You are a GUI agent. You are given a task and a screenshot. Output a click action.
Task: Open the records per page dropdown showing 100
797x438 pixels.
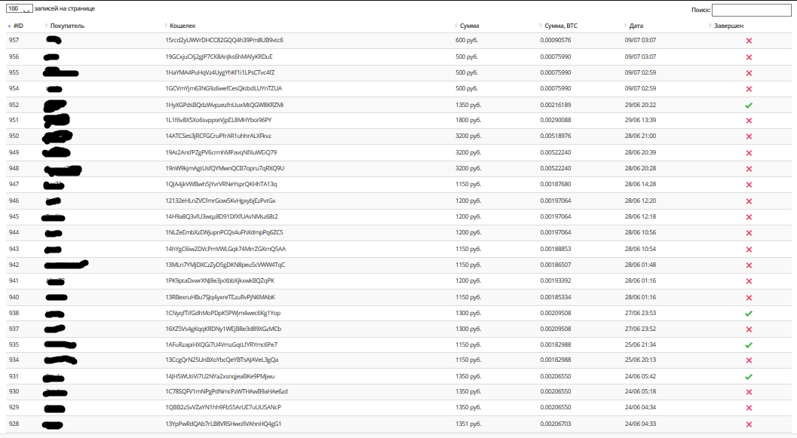[x=19, y=8]
